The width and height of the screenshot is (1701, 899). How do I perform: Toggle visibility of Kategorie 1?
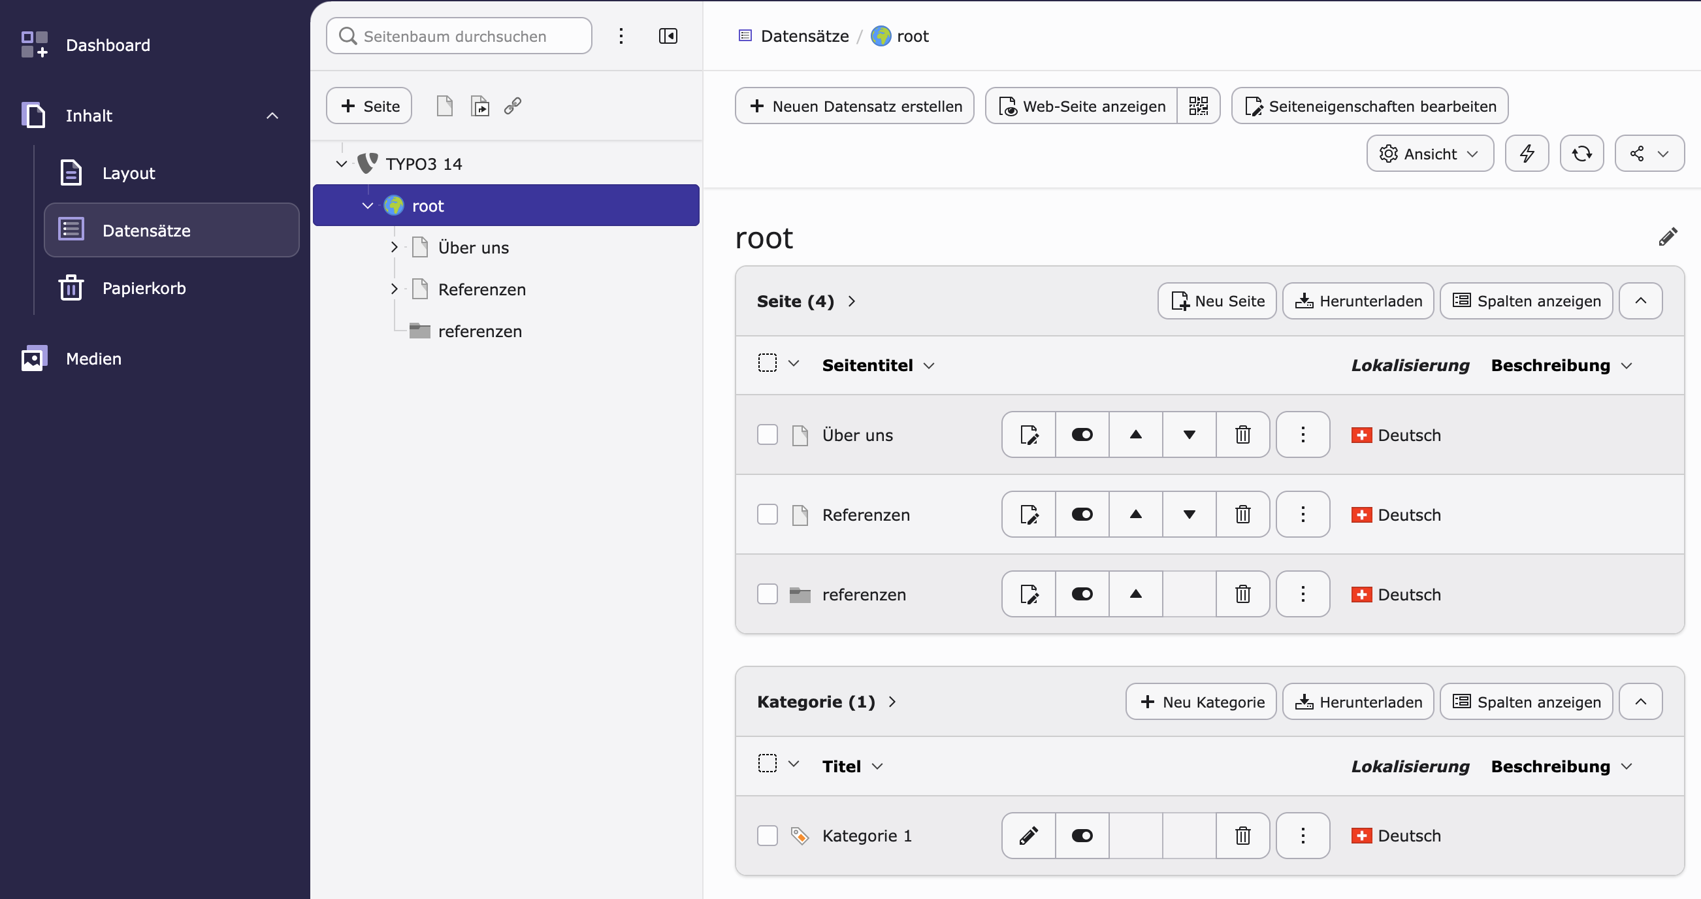[x=1082, y=836]
